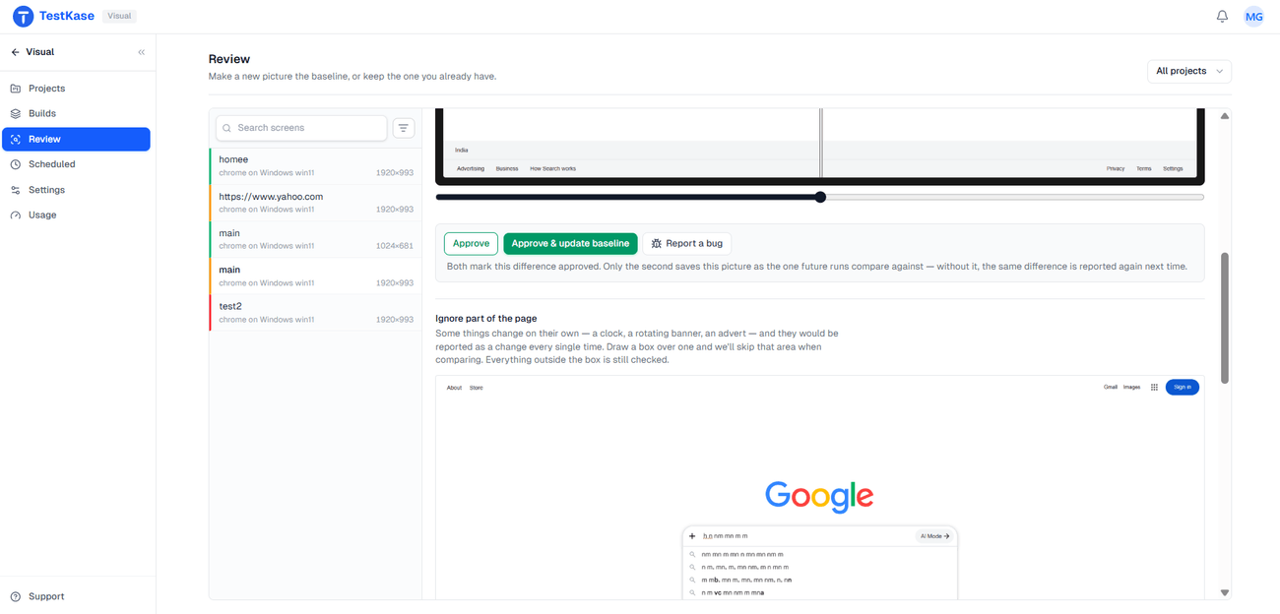Click the Support help icon
Viewport: 1280px width, 614px height.
16,596
